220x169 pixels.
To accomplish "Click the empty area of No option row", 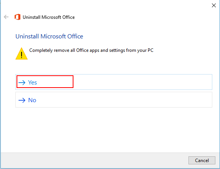I will pyautogui.click(x=123, y=100).
